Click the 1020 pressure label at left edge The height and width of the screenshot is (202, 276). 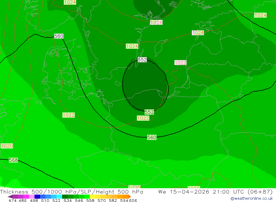pos(7,146)
